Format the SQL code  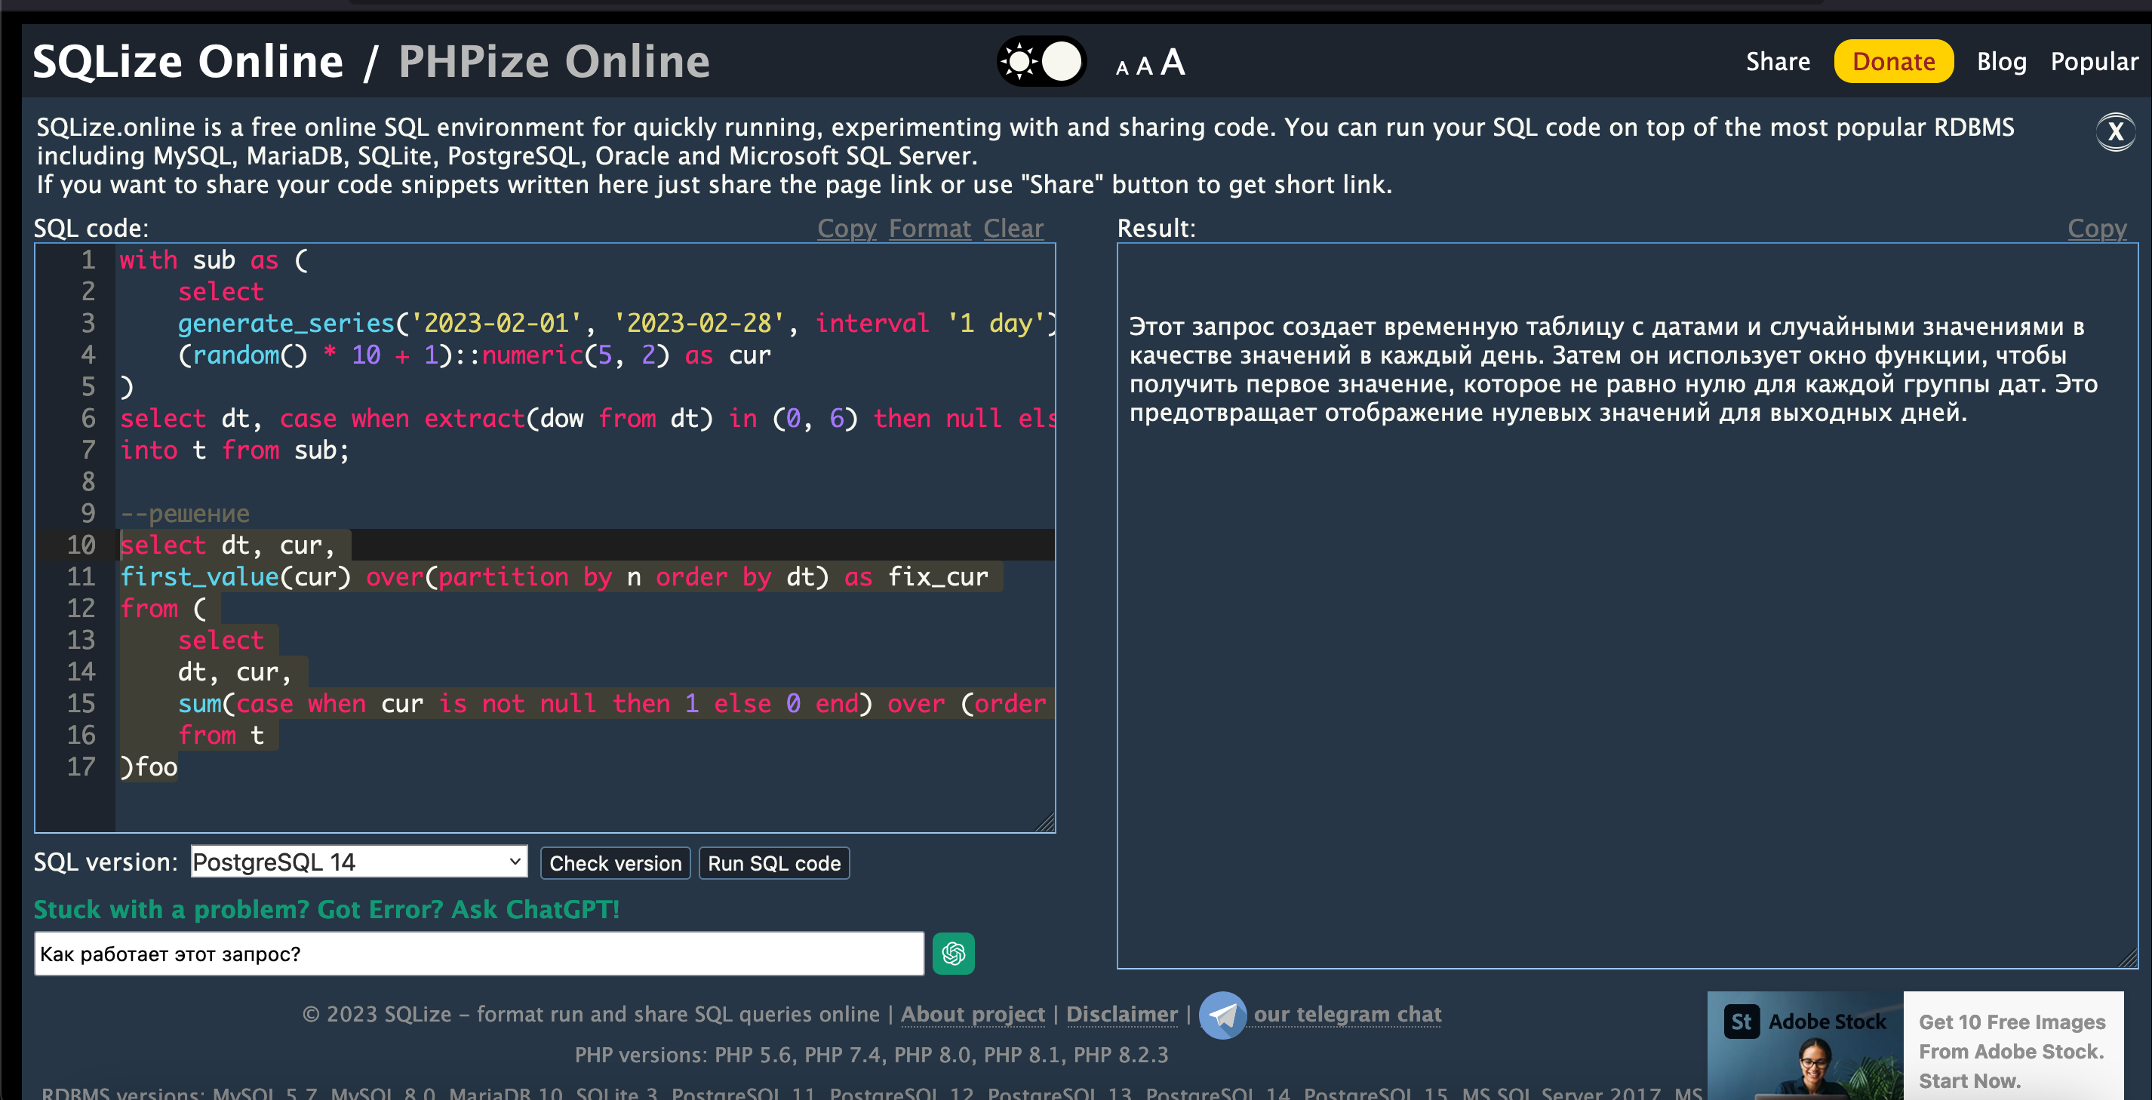929,228
